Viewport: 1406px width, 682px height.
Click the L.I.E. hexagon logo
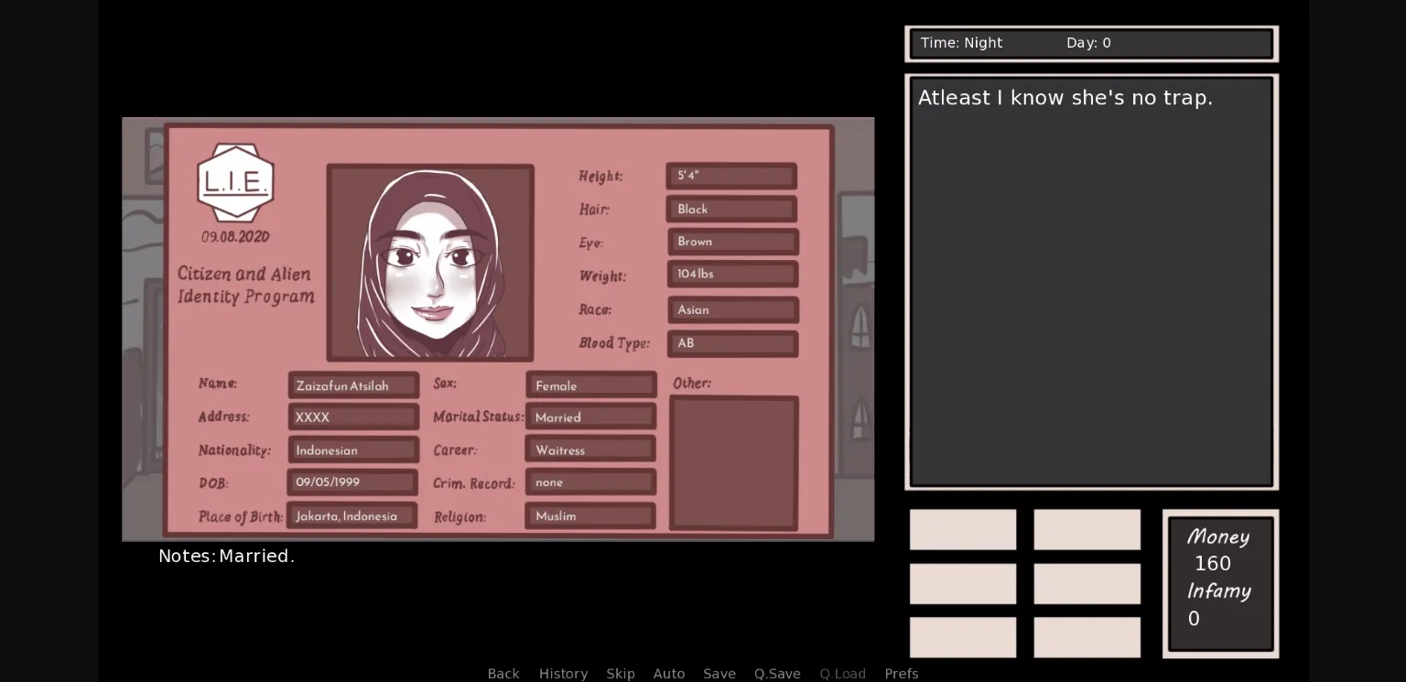click(x=236, y=182)
